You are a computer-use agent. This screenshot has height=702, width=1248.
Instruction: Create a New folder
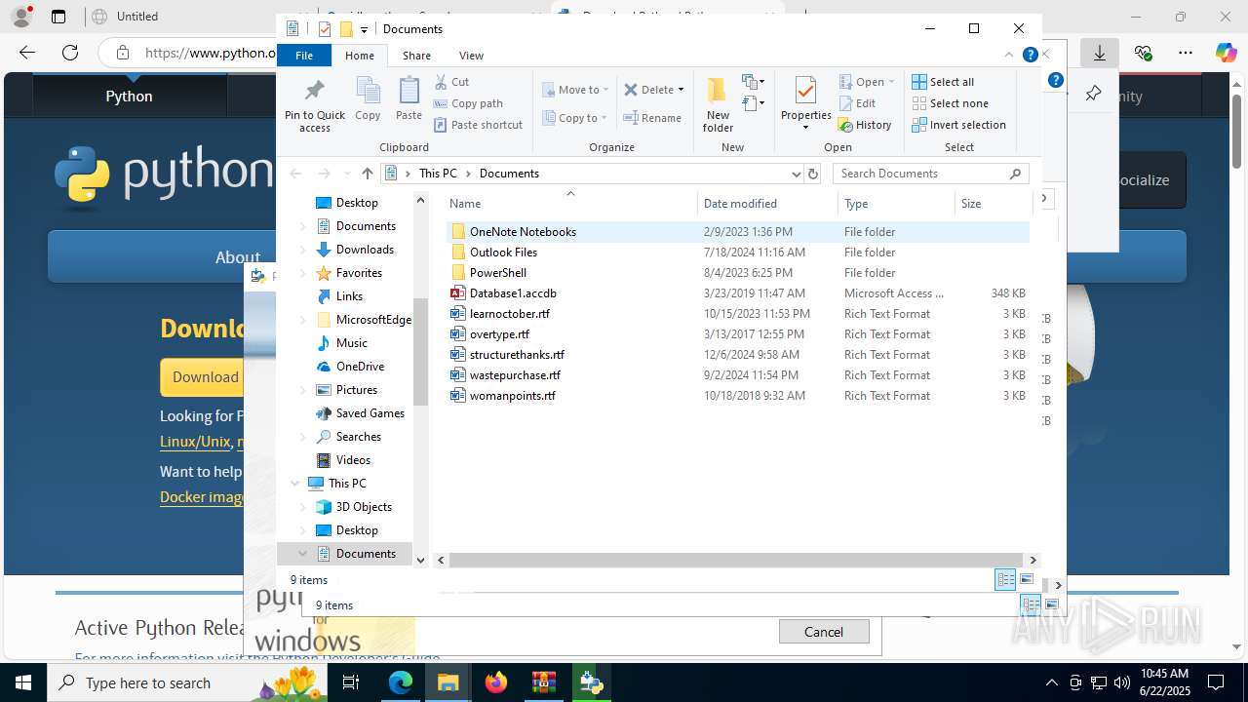[718, 105]
